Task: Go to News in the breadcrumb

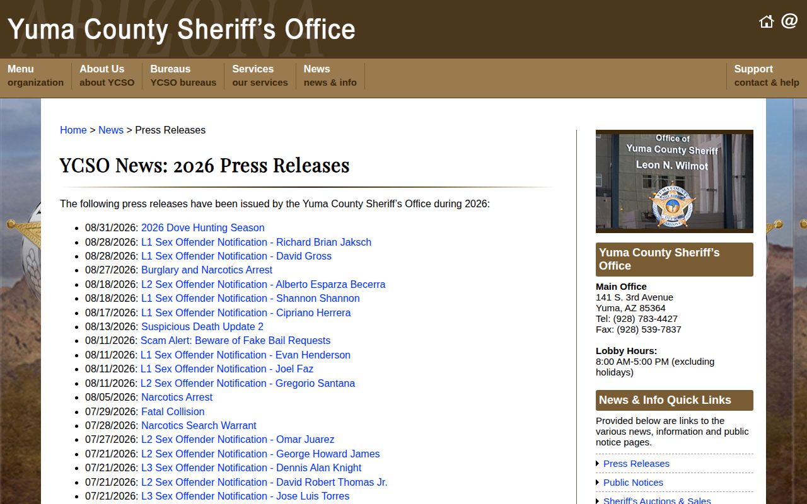Action: point(111,130)
